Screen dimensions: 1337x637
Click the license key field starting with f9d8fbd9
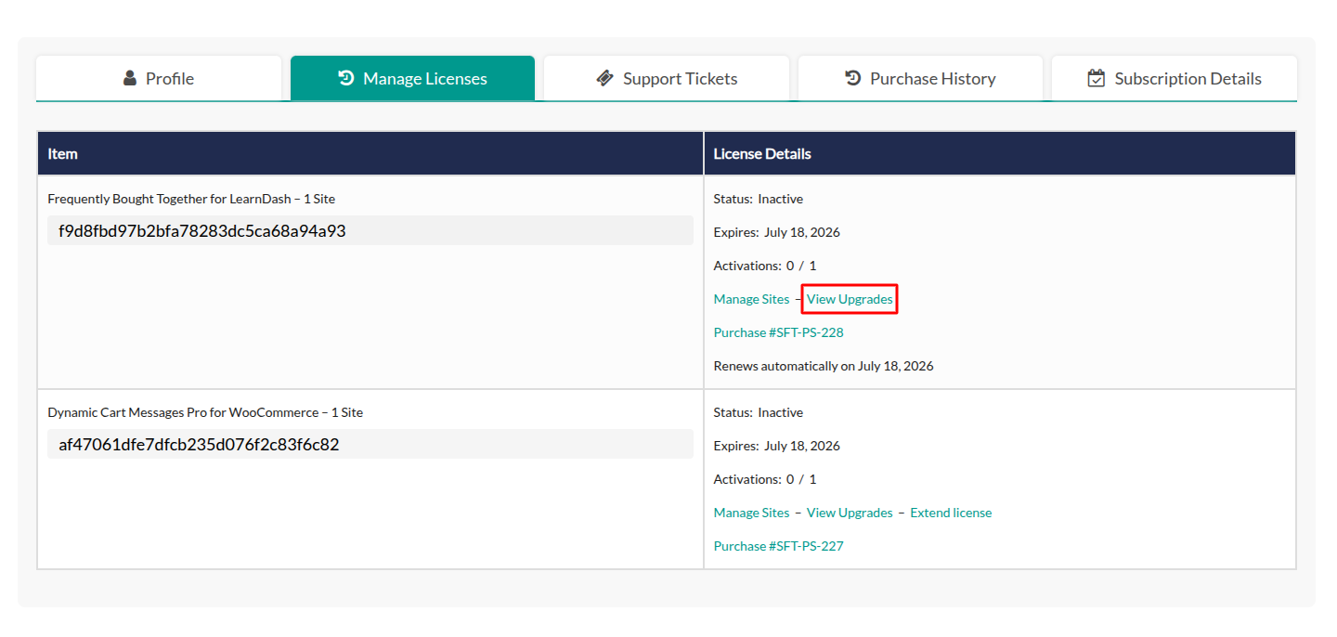coord(370,230)
